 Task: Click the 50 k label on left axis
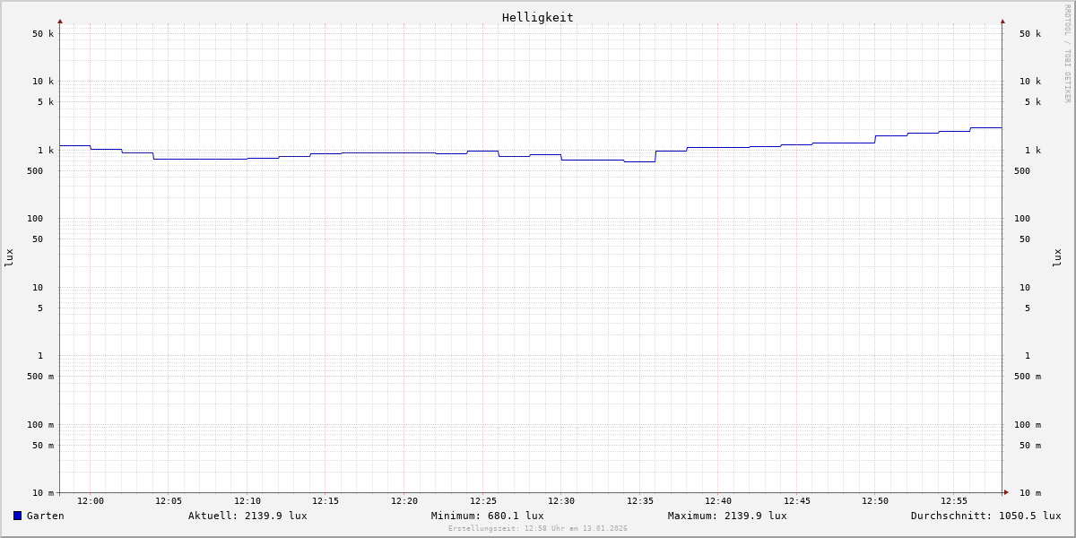click(x=43, y=34)
